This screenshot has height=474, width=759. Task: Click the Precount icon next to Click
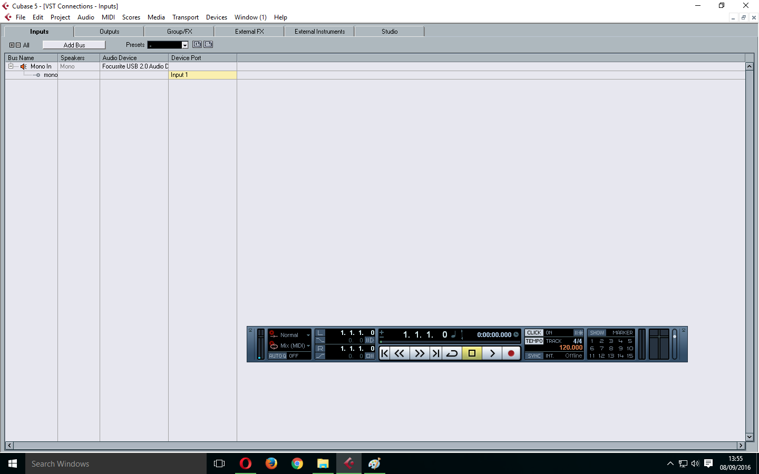pos(578,333)
